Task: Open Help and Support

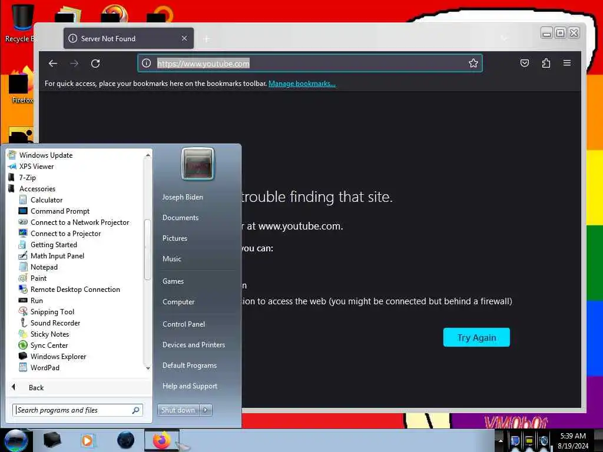Action: pyautogui.click(x=190, y=386)
